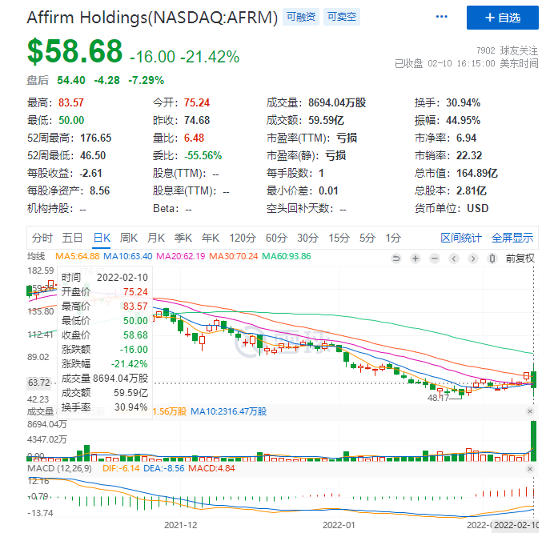Switch to 15分 interval tab
Viewport: 546px width, 537px height.
[x=339, y=238]
